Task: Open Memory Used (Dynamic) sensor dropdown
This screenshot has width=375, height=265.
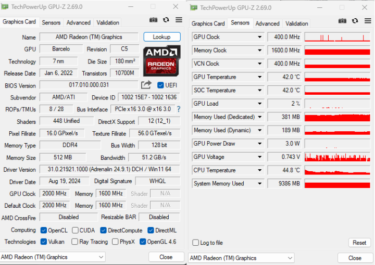Action: tap(259, 130)
